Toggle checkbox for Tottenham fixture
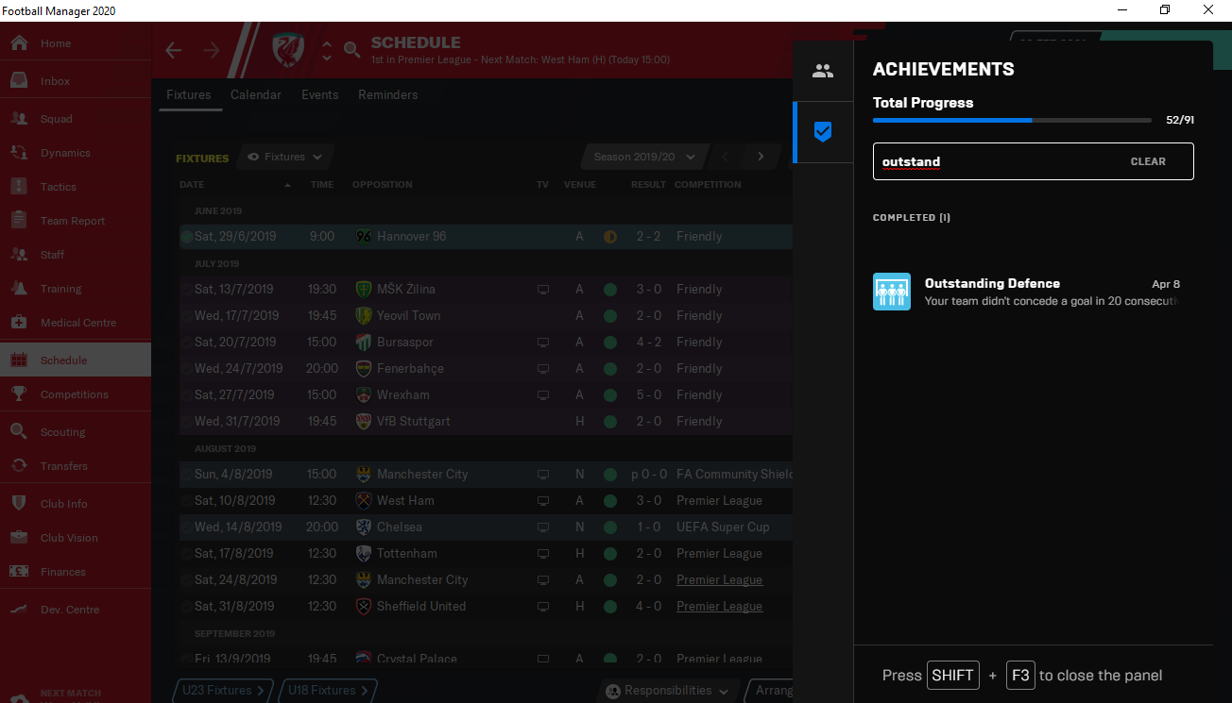The width and height of the screenshot is (1232, 703). (x=186, y=554)
